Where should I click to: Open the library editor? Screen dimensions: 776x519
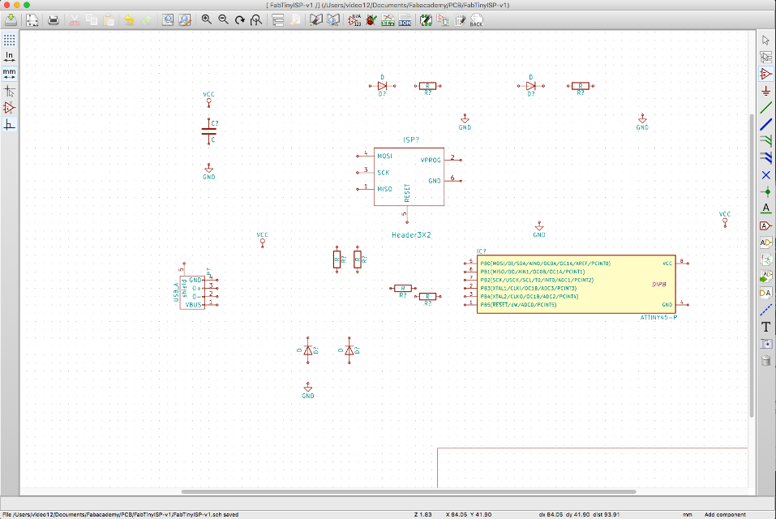click(315, 19)
